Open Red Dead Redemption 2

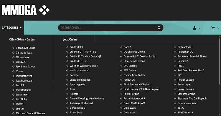[x=191, y=70]
